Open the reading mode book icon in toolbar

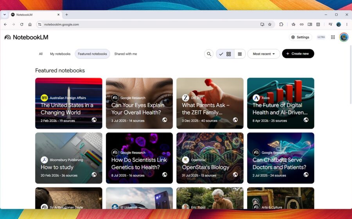[310, 25]
